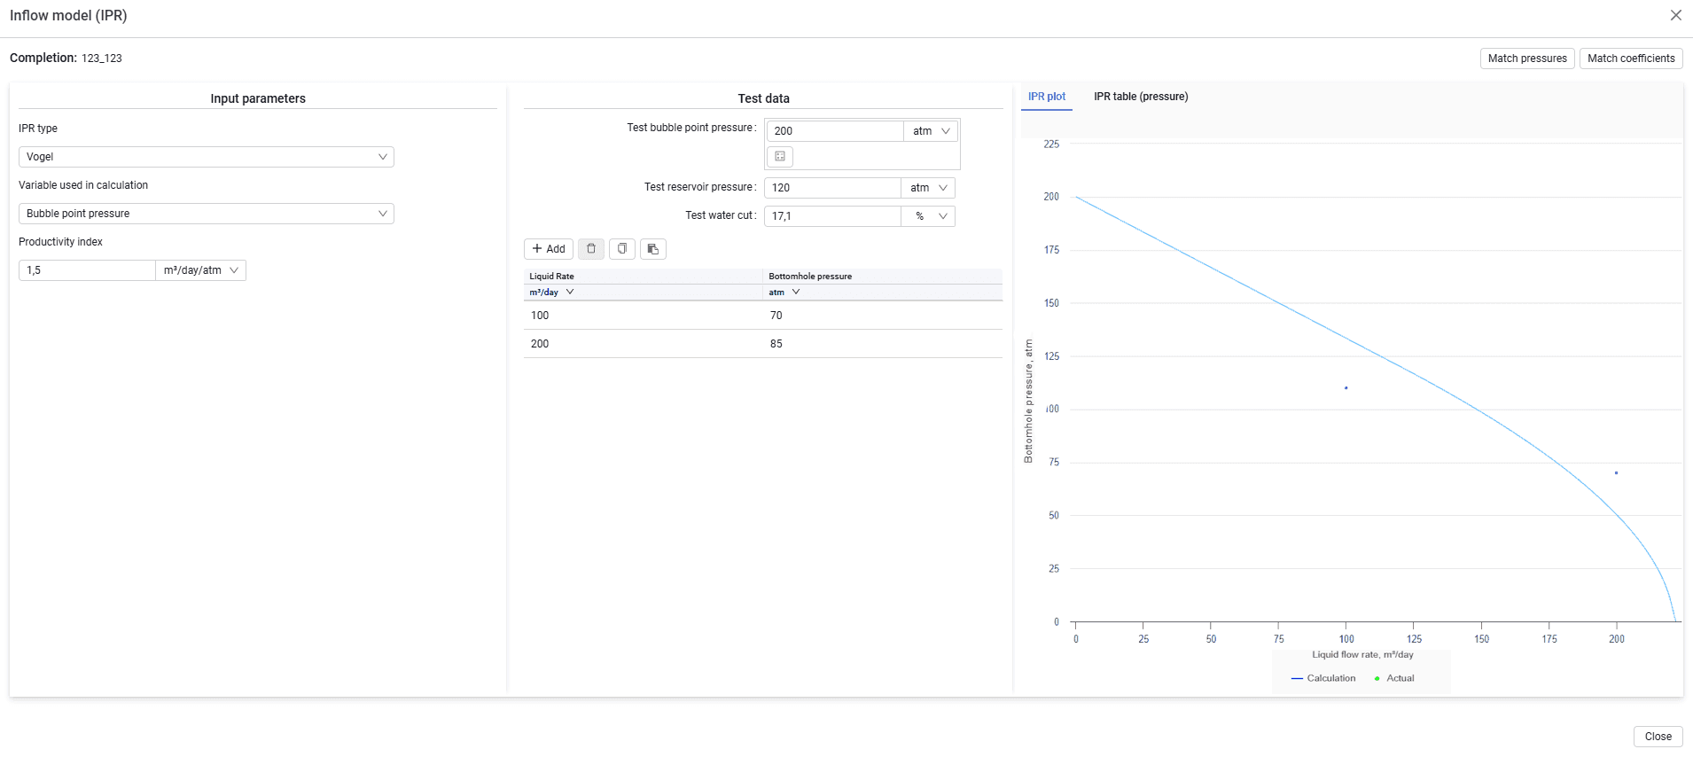Toggle the Actual series in the legend
Image resolution: width=1693 pixels, height=757 pixels.
[1394, 678]
